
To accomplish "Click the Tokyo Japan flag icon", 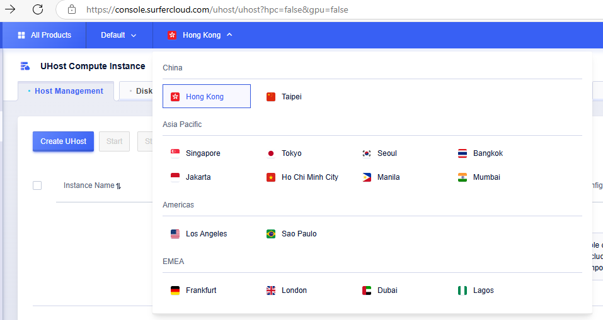I will [271, 153].
